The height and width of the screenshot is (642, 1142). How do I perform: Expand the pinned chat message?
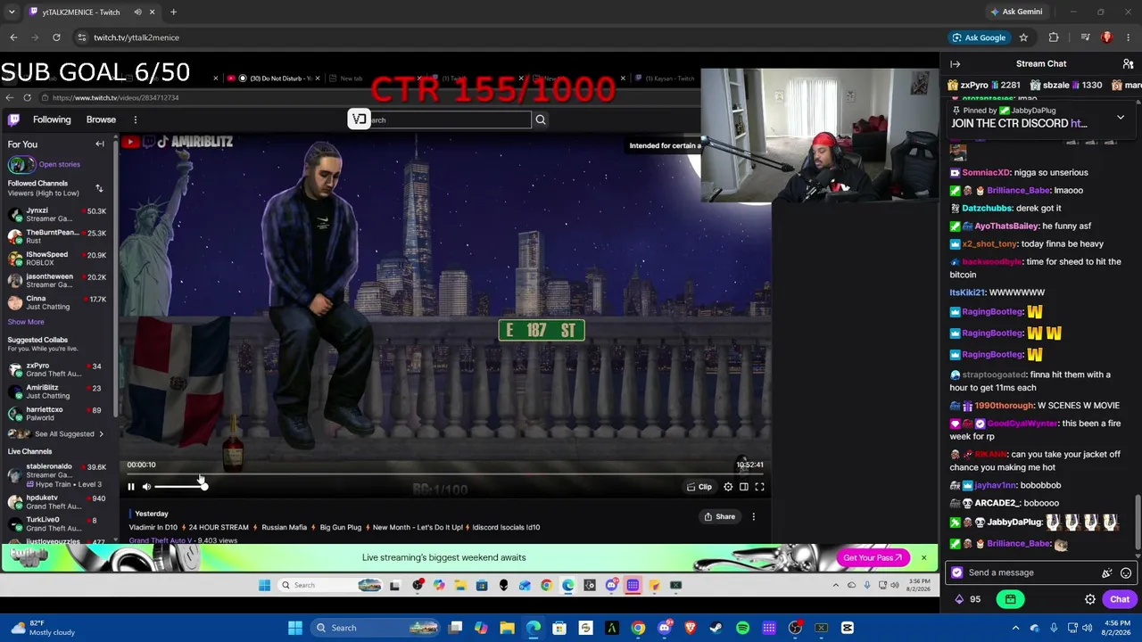pyautogui.click(x=1121, y=117)
